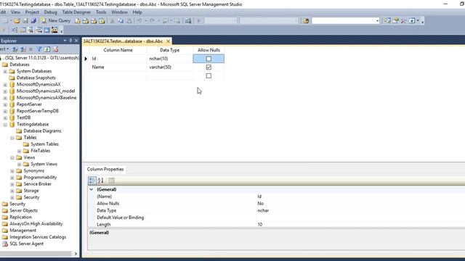Image resolution: width=465 pixels, height=261 pixels.
Task: Click the nchar(10) data type cell
Action: pyautogui.click(x=170, y=59)
